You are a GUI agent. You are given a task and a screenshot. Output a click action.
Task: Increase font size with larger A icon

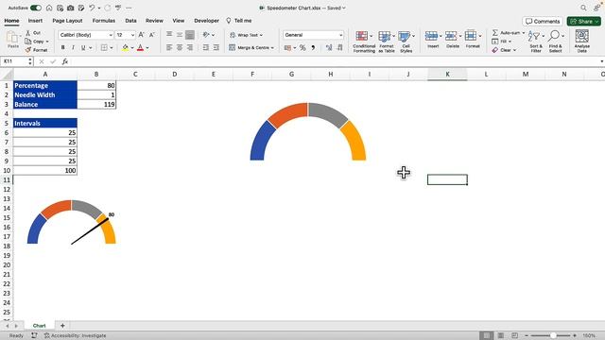pos(141,35)
